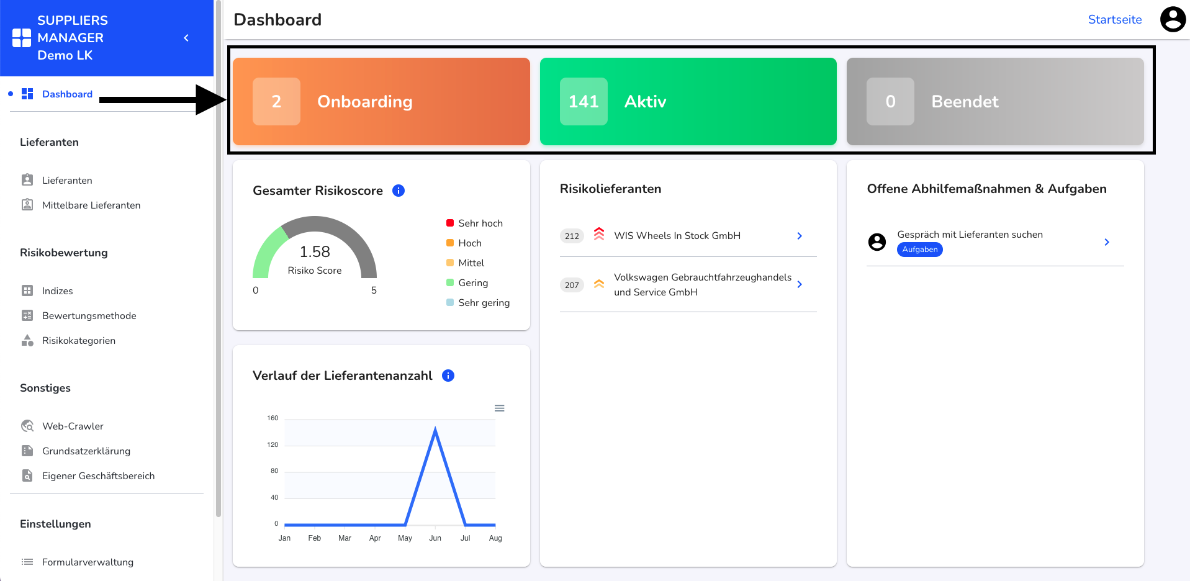This screenshot has width=1190, height=581.
Task: Click the Dashboard icon in sidebar
Action: pyautogui.click(x=27, y=94)
